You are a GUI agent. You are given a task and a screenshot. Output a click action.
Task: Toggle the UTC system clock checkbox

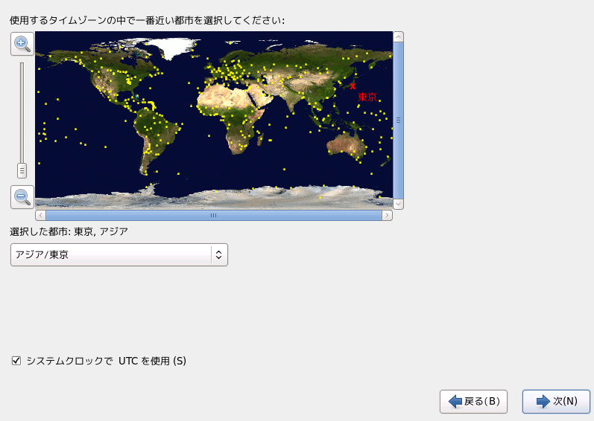tap(16, 361)
